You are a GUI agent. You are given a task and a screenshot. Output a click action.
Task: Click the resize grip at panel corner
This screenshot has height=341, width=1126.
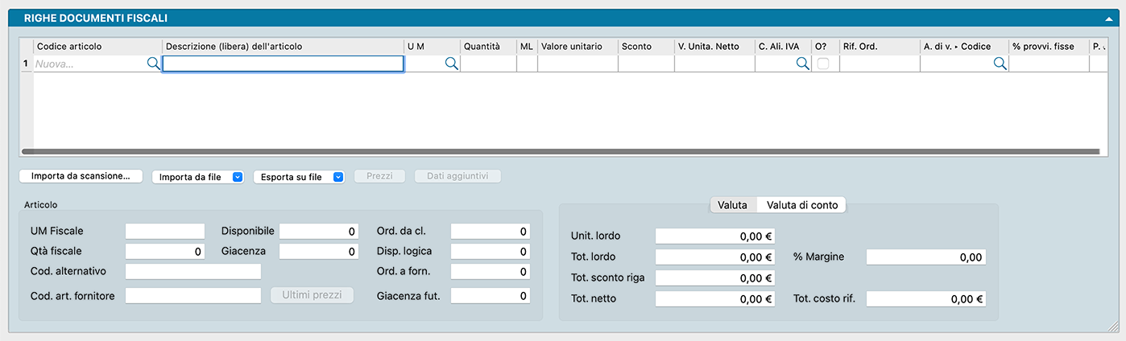1113,327
